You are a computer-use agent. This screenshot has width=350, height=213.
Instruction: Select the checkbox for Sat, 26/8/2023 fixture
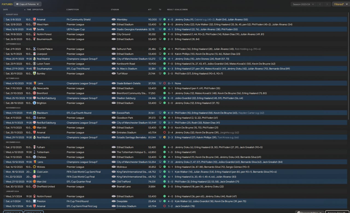4,39
